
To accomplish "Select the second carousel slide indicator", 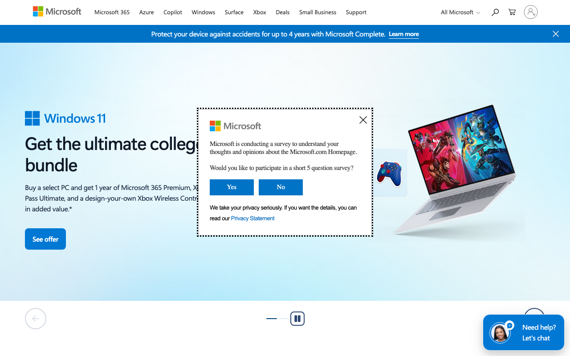I will [x=285, y=319].
